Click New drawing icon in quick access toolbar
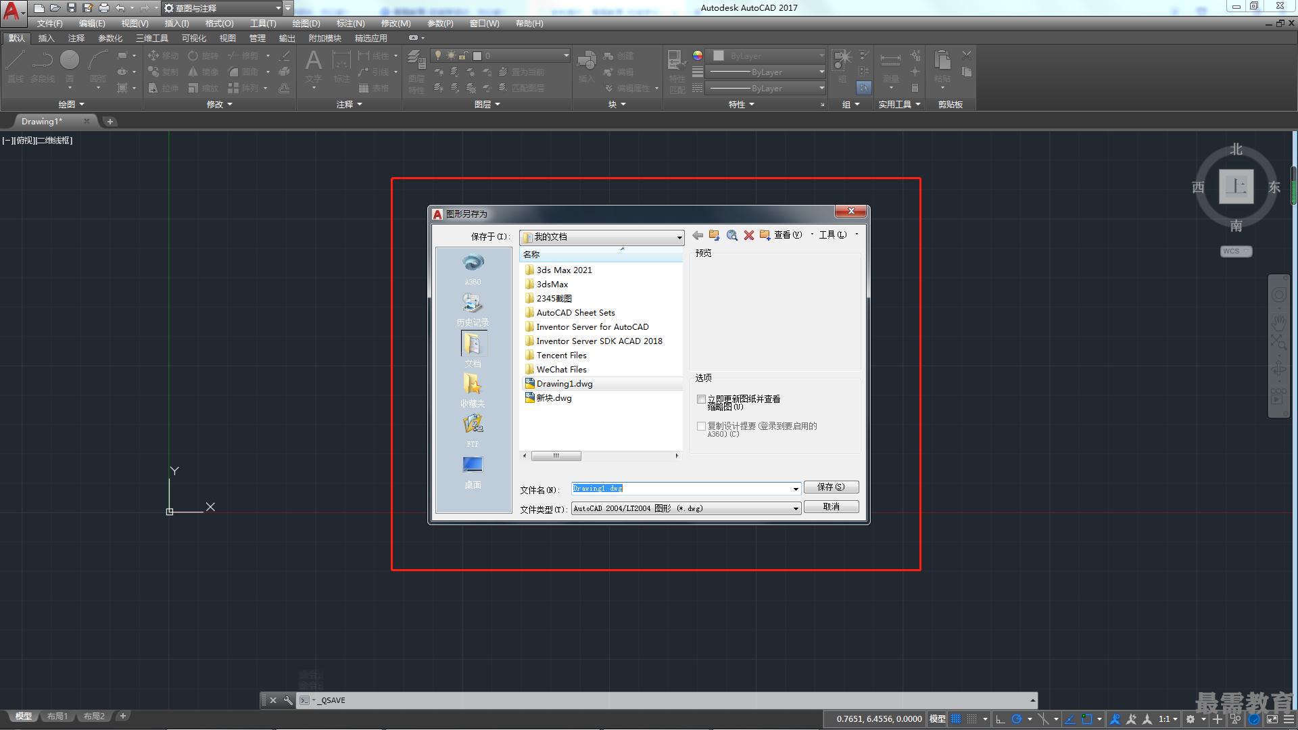The height and width of the screenshot is (730, 1298). click(39, 8)
